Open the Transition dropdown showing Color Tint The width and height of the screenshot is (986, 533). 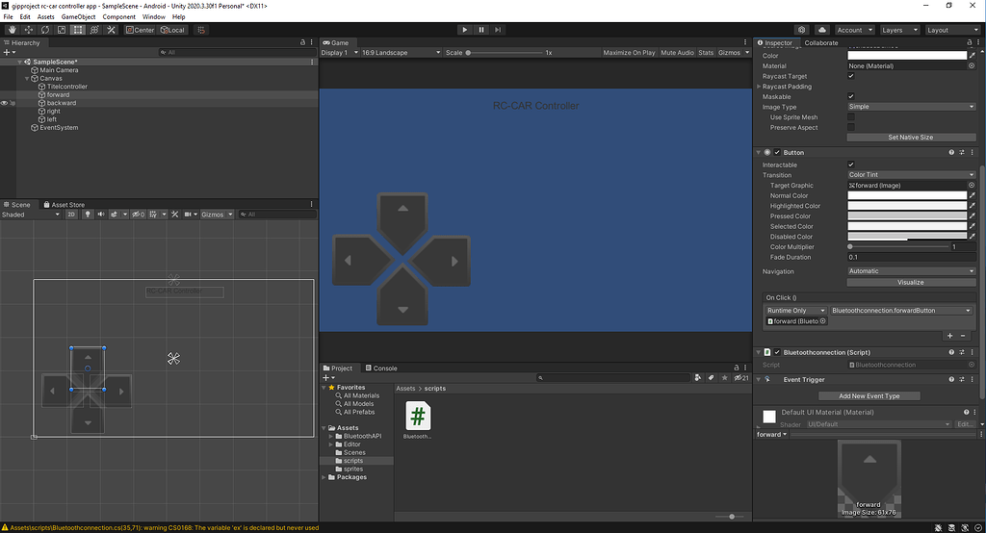coord(911,175)
